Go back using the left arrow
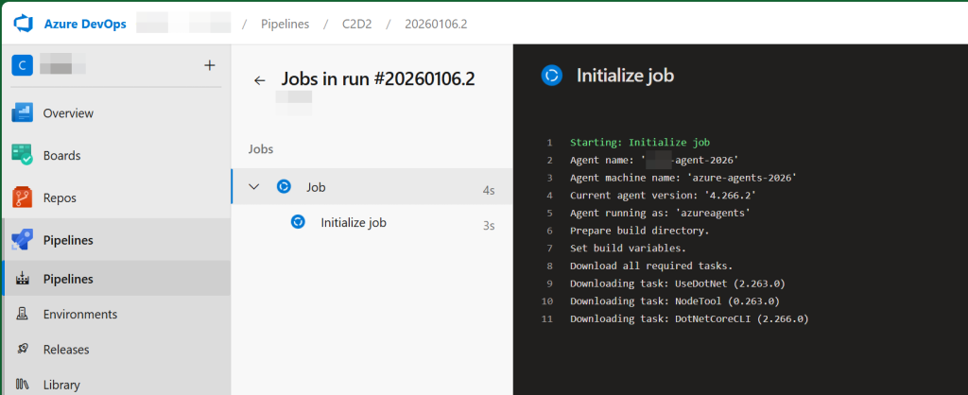The width and height of the screenshot is (968, 395). point(259,80)
